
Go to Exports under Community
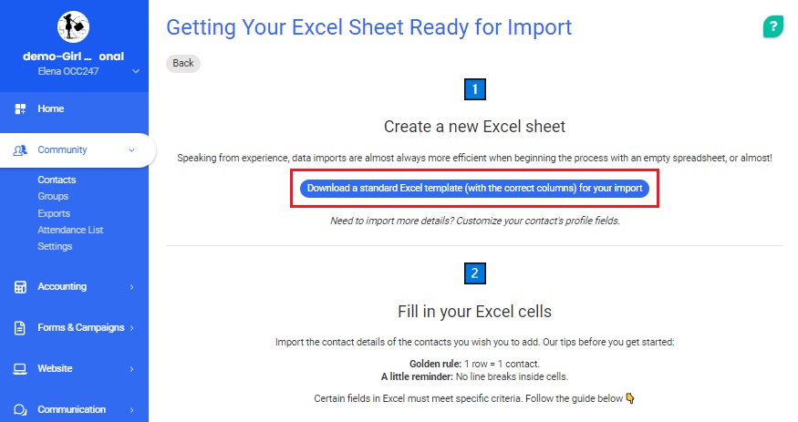click(x=54, y=213)
